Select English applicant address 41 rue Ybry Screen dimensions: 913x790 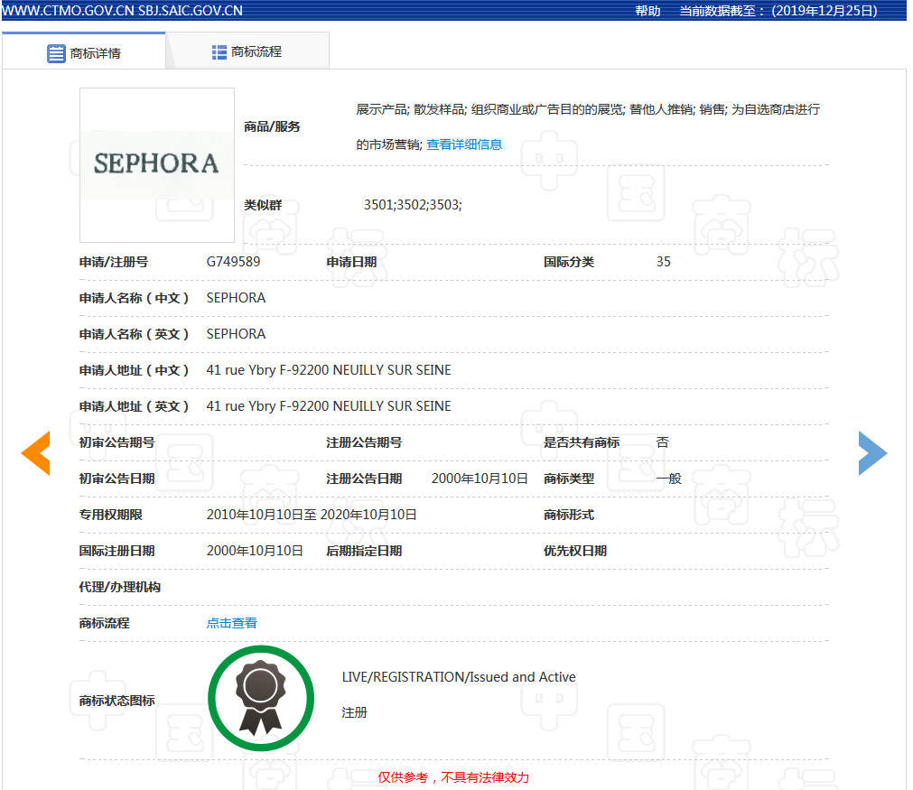point(329,405)
